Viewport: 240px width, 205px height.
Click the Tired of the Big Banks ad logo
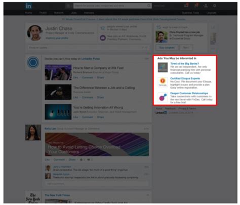[x=163, y=67]
